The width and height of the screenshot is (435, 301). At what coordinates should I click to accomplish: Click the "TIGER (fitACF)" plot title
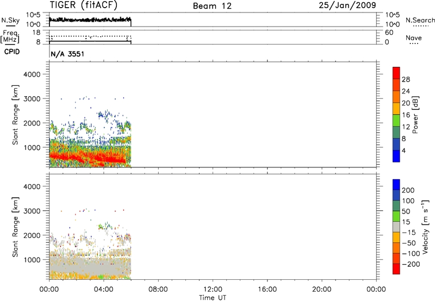84,5
